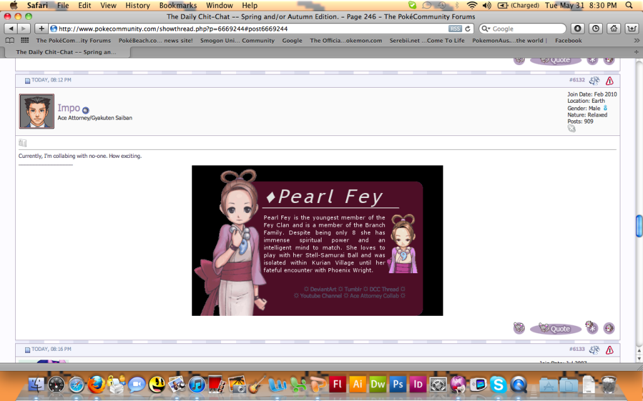Open Top Sites grid icon
643x401 pixels.
coord(24,41)
